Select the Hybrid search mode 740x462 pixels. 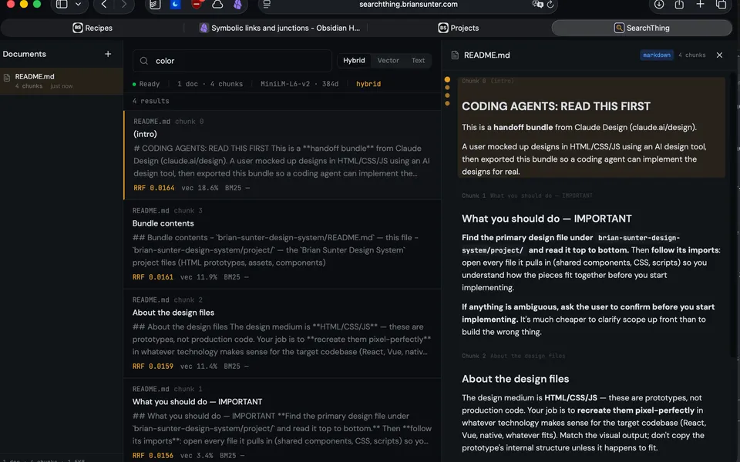(x=354, y=60)
